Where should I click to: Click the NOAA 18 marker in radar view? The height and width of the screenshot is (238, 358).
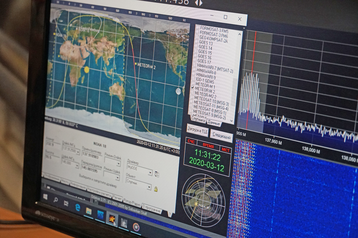pyautogui.click(x=196, y=204)
